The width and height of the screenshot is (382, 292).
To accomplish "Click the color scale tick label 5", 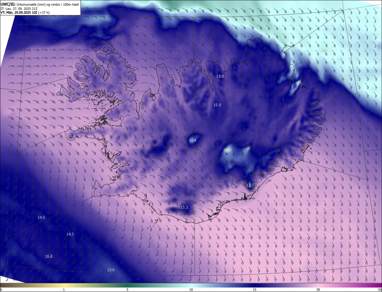I will coord(127,290).
